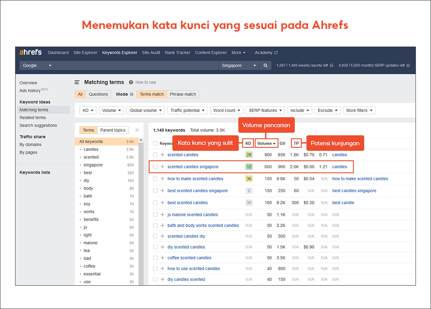
Task: Open the Global volume filter dropdown
Action: (146, 110)
